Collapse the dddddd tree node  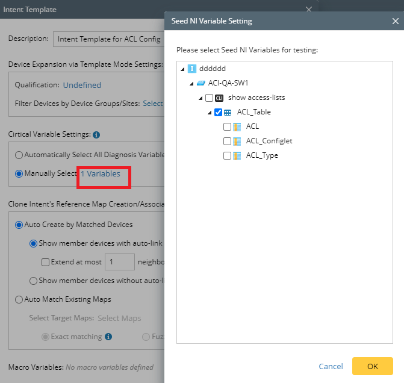(182, 69)
